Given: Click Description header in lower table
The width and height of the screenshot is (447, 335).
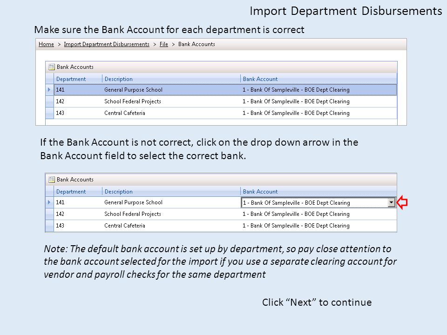Looking at the screenshot, I should 171,191.
